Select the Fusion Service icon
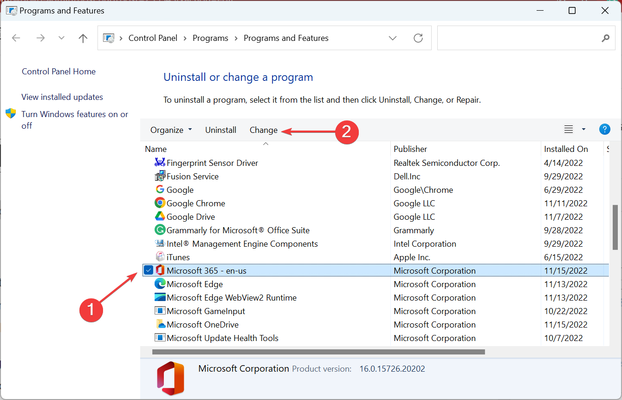Screen dimensions: 622x400 tap(160, 176)
